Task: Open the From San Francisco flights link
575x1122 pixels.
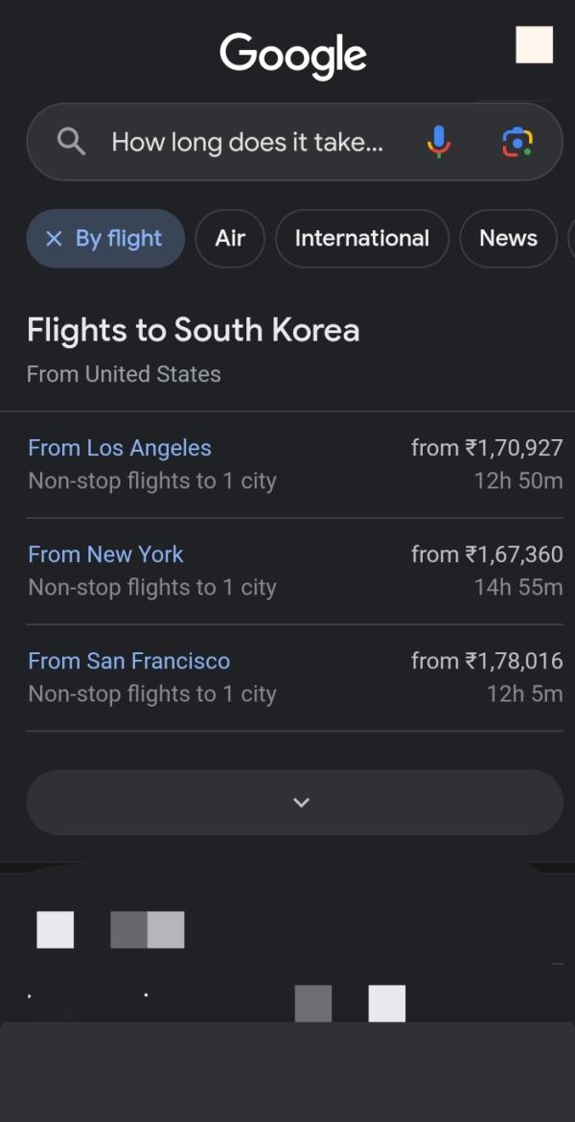Action: 129,661
